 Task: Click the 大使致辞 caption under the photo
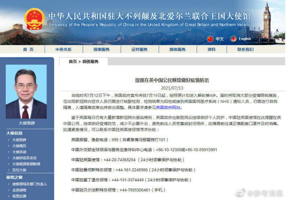pyautogui.click(x=27, y=123)
